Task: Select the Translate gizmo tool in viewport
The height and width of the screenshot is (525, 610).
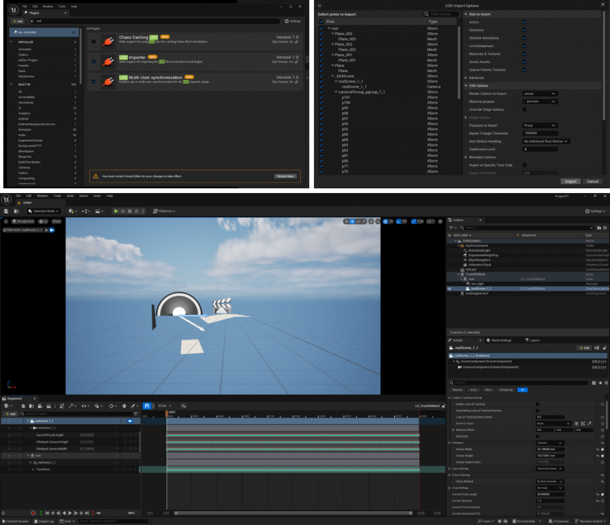Action: 352,222
